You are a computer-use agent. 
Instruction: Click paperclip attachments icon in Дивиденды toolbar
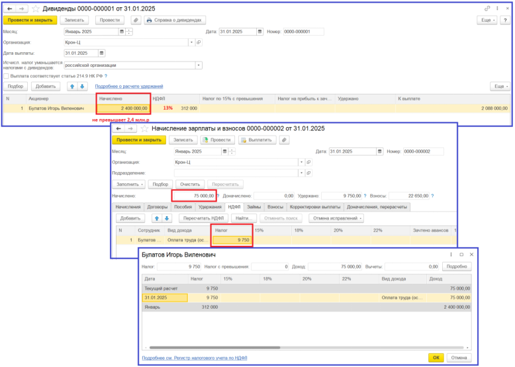[x=136, y=20]
